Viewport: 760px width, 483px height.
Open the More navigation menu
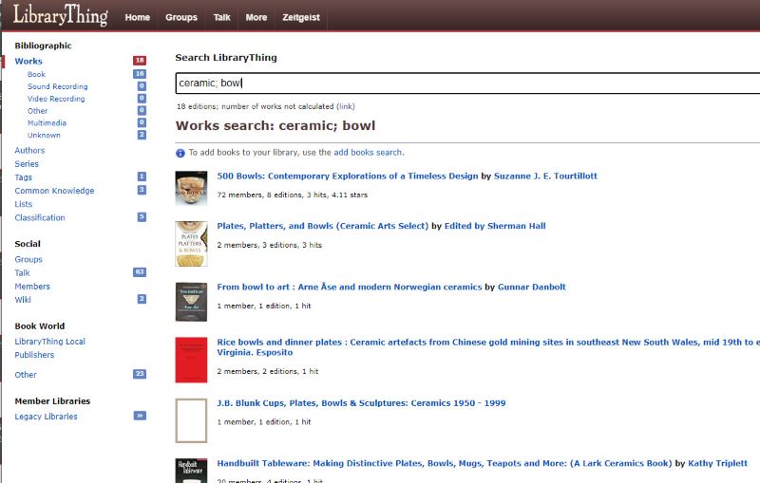(x=256, y=17)
